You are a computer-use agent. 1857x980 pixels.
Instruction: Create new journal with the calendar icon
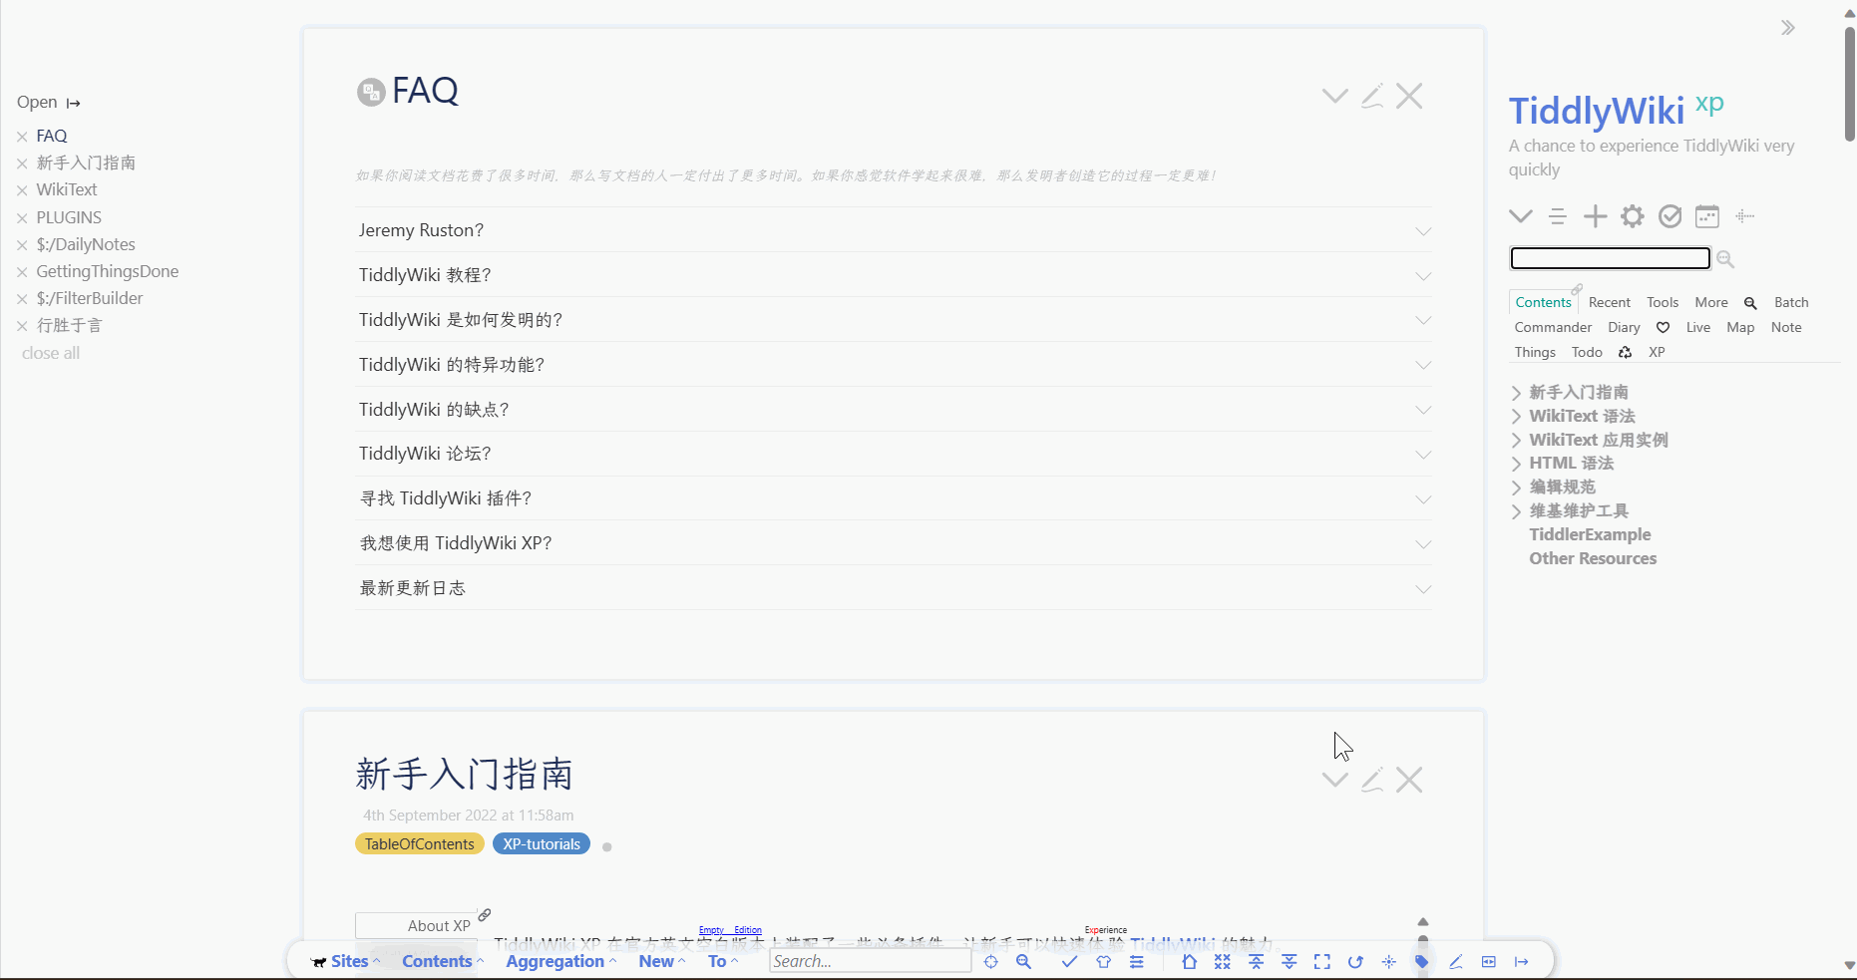click(1707, 216)
